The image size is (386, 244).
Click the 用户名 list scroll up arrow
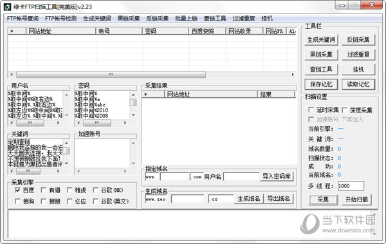(66, 95)
